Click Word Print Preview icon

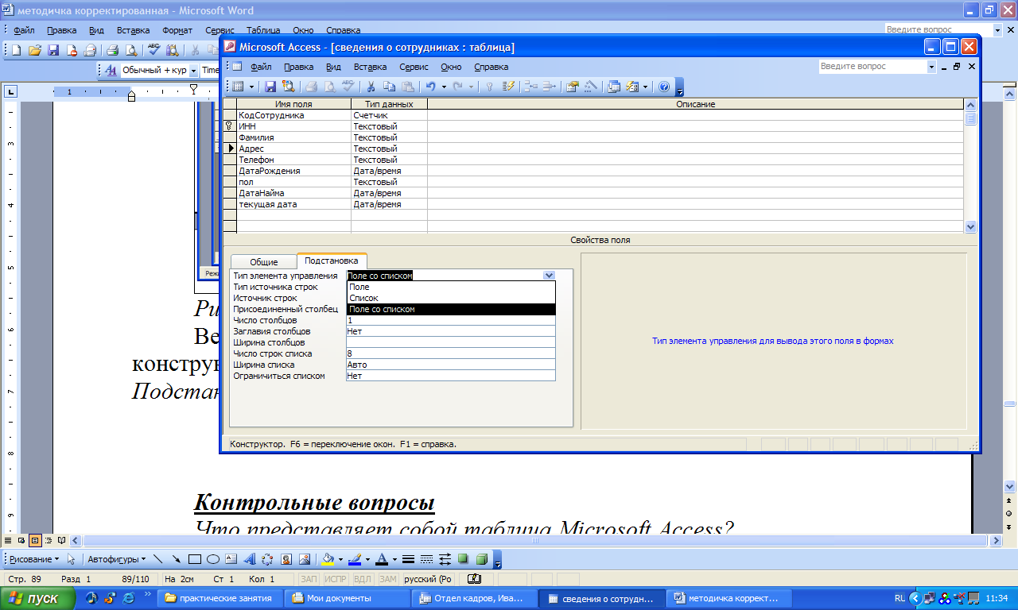(x=130, y=50)
